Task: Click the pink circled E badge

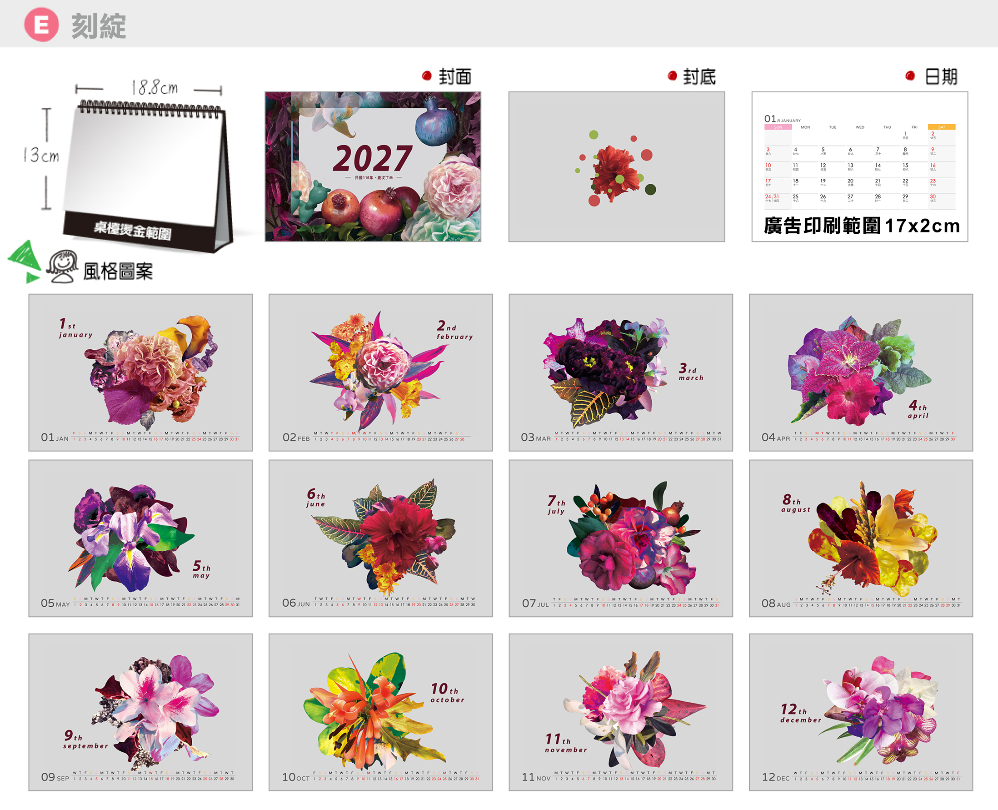Action: point(41,25)
